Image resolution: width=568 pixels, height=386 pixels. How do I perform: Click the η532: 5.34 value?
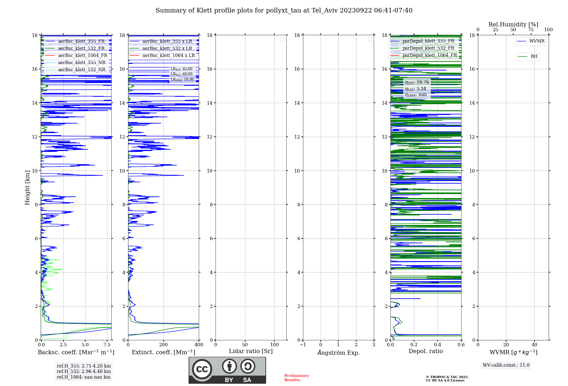(415, 89)
